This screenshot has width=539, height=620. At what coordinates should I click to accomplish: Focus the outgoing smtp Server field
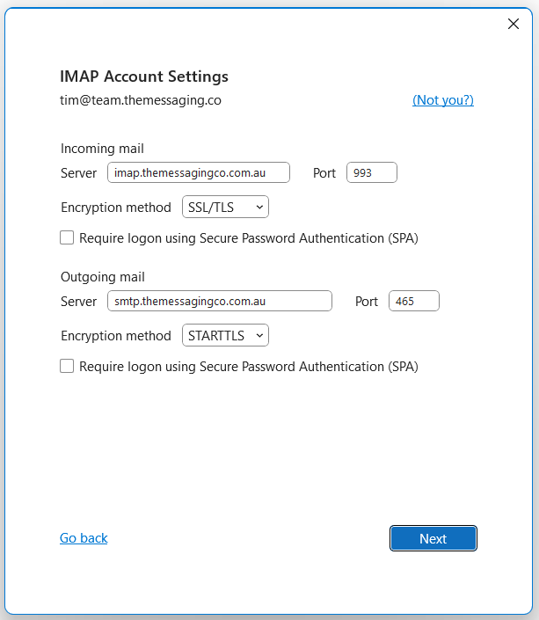tap(220, 301)
